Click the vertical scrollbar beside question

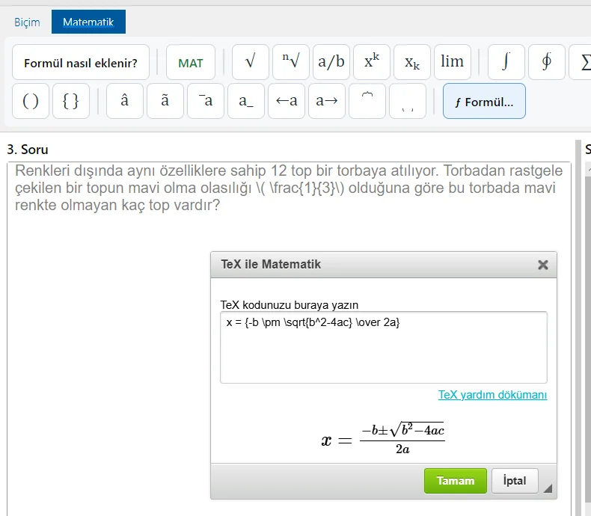pyautogui.click(x=578, y=328)
